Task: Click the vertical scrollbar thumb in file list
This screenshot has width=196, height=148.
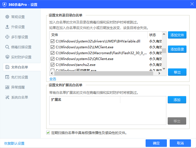Action: pyautogui.click(x=164, y=51)
